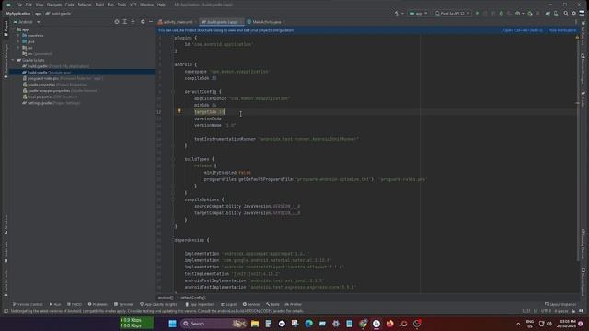
Task: Click the defaultConfig breadcrumb below the editor
Action: (192, 298)
